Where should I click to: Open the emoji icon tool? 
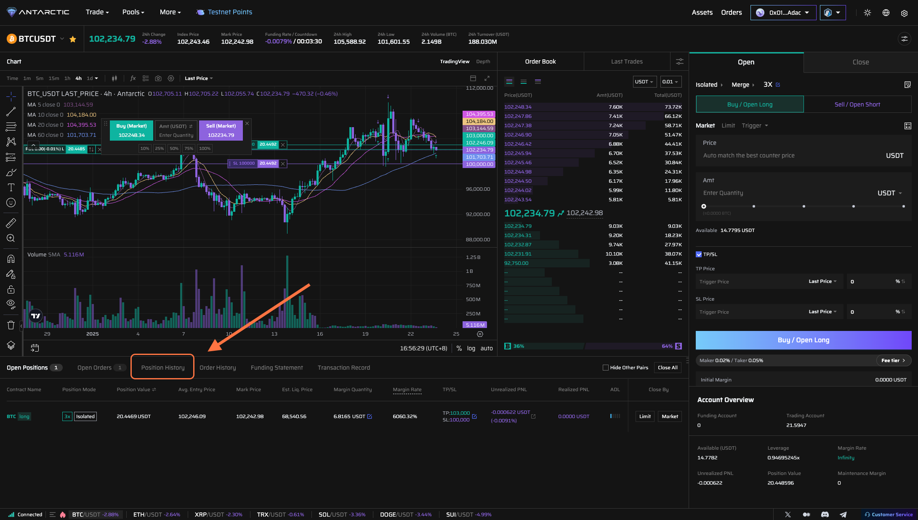tap(11, 203)
